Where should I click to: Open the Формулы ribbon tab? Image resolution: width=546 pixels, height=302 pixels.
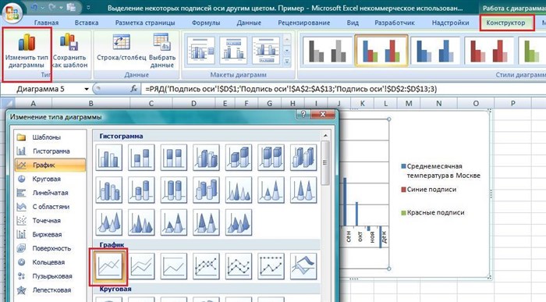tap(206, 23)
